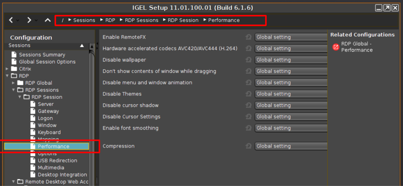Screen dimensions: 403x186
Task: Go back with the left arrow icon
Action: pyautogui.click(x=11, y=20)
